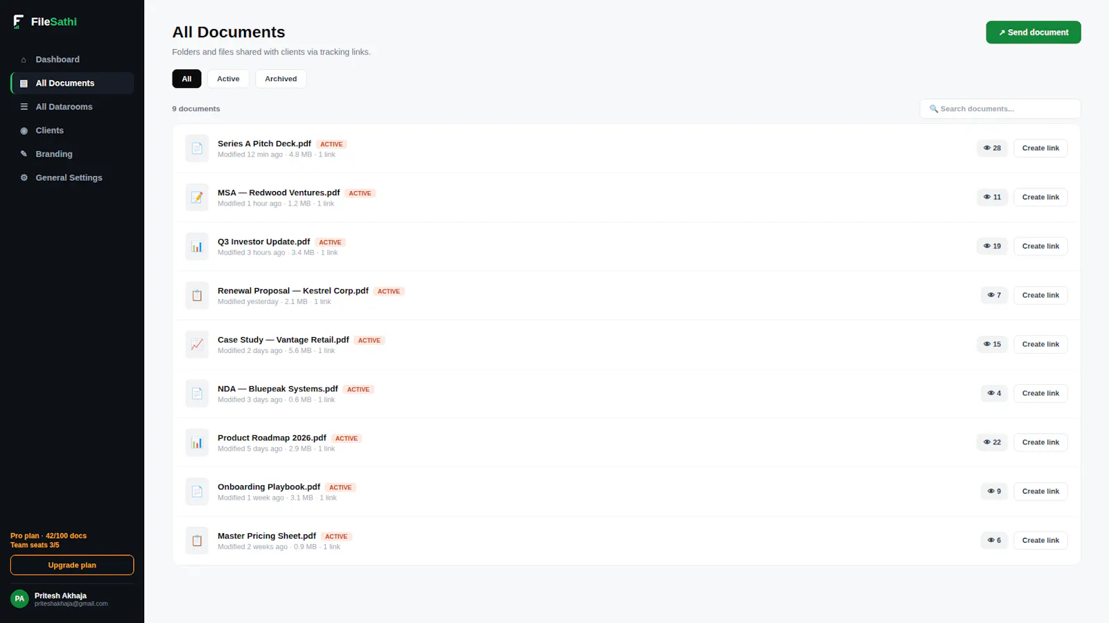Create link for Renewal Proposal Kestrel Corp

(x=1040, y=296)
